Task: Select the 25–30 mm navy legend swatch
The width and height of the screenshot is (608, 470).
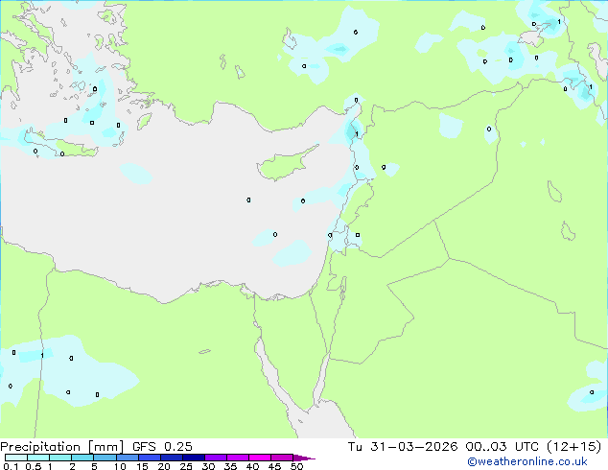Action: (194, 458)
